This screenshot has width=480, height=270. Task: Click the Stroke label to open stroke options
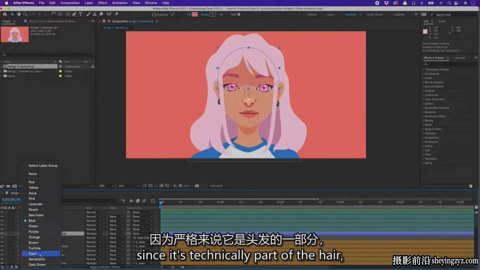(204, 14)
